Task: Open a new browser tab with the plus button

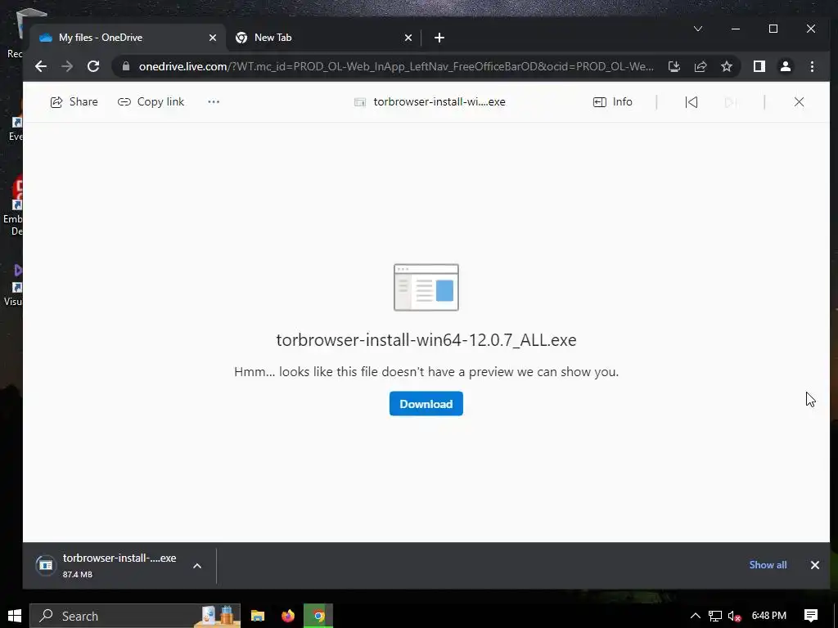Action: coord(439,38)
